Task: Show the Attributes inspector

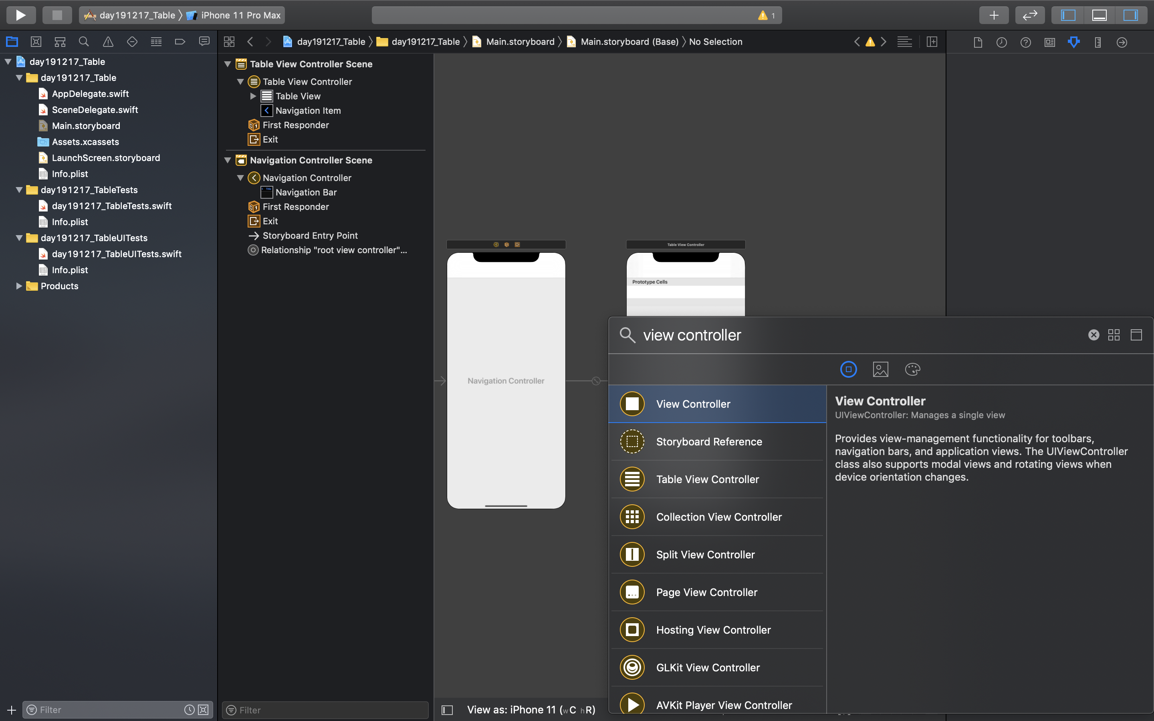Action: pos(1073,42)
